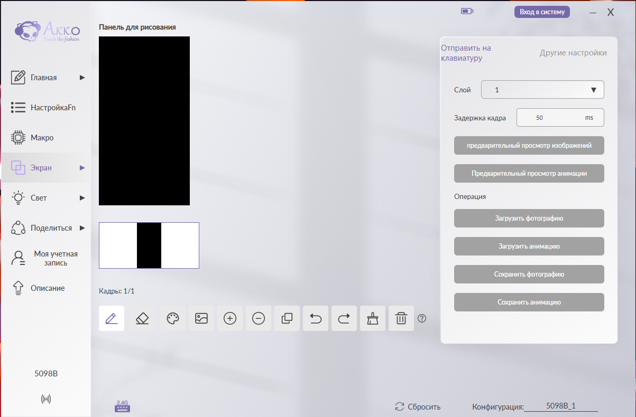Expand the Главная submenu arrow

coord(82,78)
